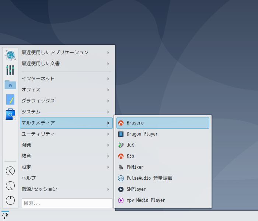Screen dimensions: 258x221
Task: Expand ユーティリティ submenu arrow
Action: coord(108,134)
